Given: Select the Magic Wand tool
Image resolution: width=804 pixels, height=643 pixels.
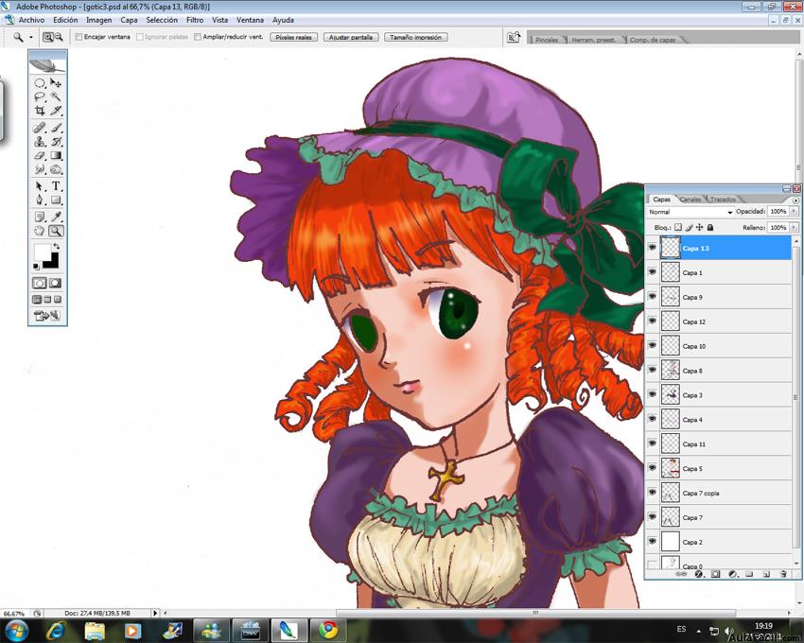Looking at the screenshot, I should coord(56,96).
